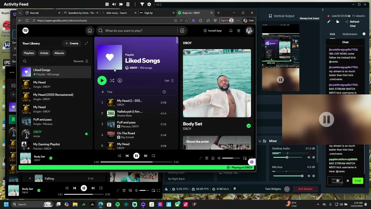Open Friend Activity icon in Spotify header
Screen dimensions: 371x209
(x=239, y=30)
